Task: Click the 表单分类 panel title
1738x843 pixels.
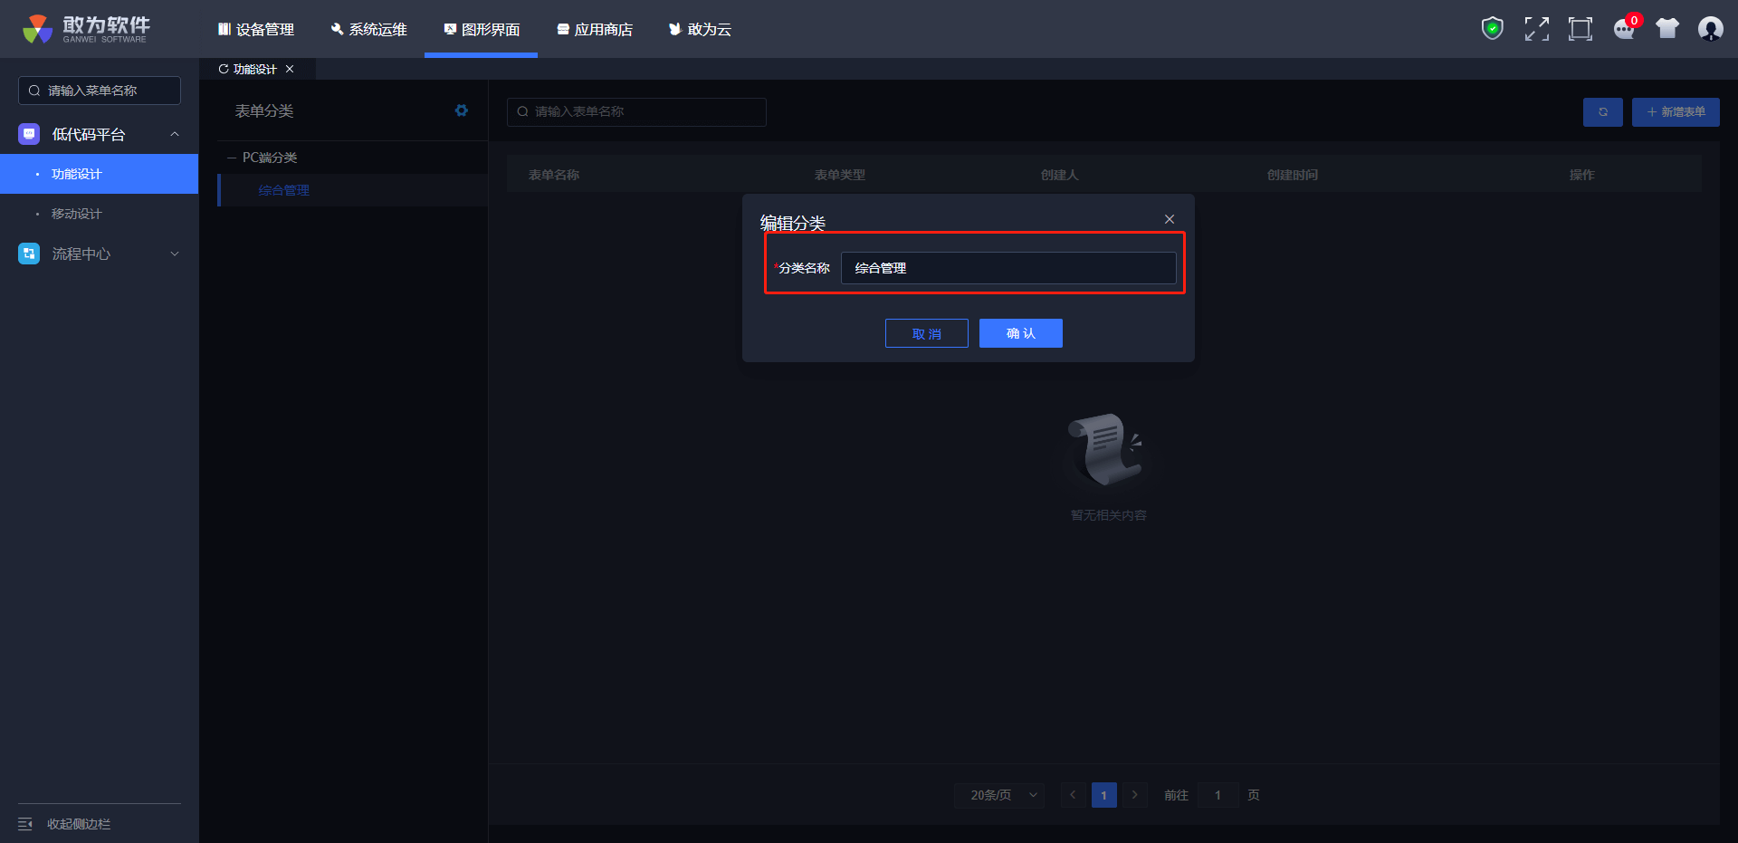Action: (264, 110)
